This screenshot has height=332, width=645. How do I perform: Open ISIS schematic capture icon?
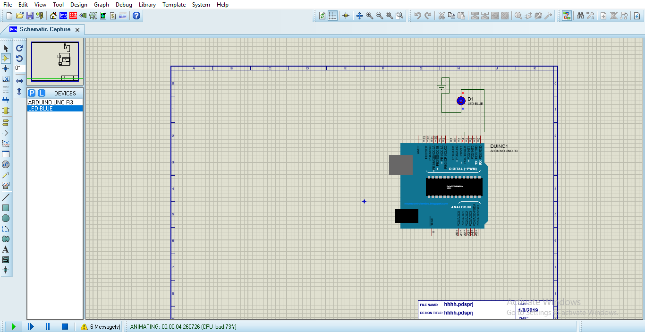(x=63, y=16)
